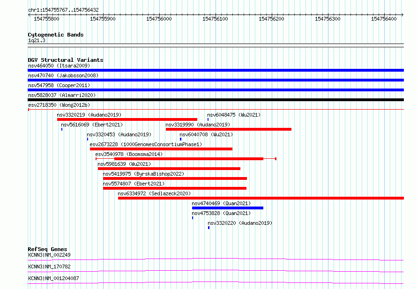Click small blue marker under nsv4753828
The height and width of the screenshot is (289, 417).
click(x=193, y=218)
